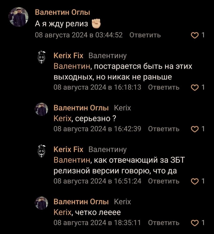Open Kerix Fix's avatar on the ЗБТ reply
The image size is (214, 234).
41,151
